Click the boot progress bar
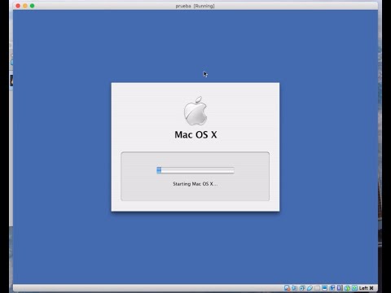Viewport: 391px width, 293px height. click(195, 170)
